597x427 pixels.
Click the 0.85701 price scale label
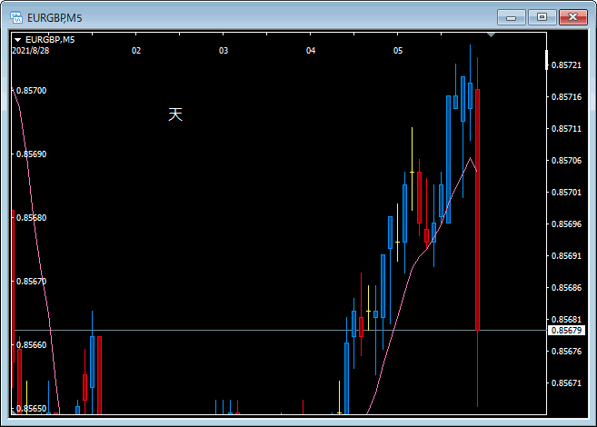566,193
